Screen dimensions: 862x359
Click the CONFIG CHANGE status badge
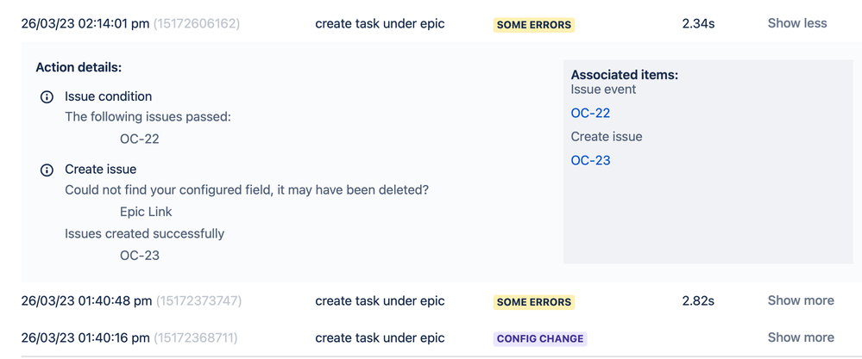tap(540, 338)
